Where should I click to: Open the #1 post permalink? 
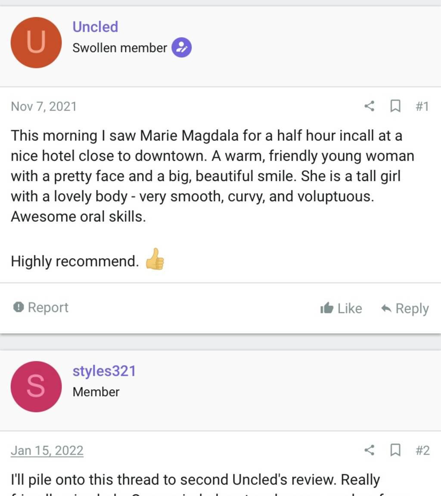(x=422, y=106)
